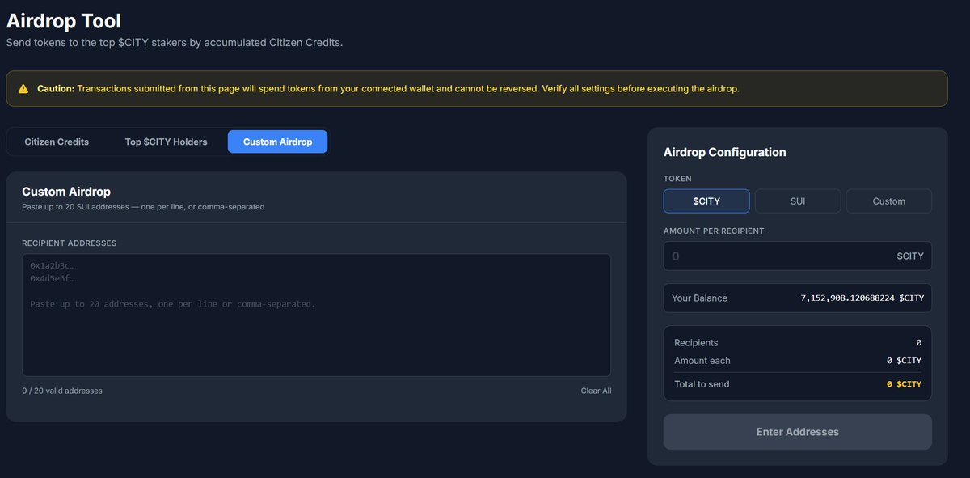Open the Top $CITY Holders tab

click(166, 142)
